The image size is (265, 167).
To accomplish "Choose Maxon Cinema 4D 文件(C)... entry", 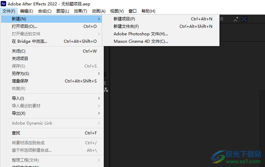I will tap(160, 41).
